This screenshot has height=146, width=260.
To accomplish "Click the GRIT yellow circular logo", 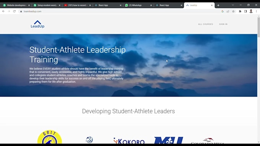I will pos(50,137).
